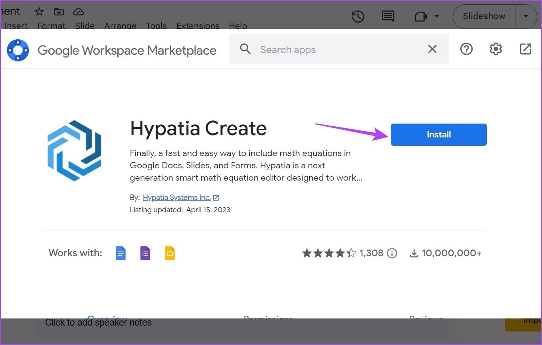Open Marketplace settings gear icon
The height and width of the screenshot is (345, 542).
(x=496, y=49)
